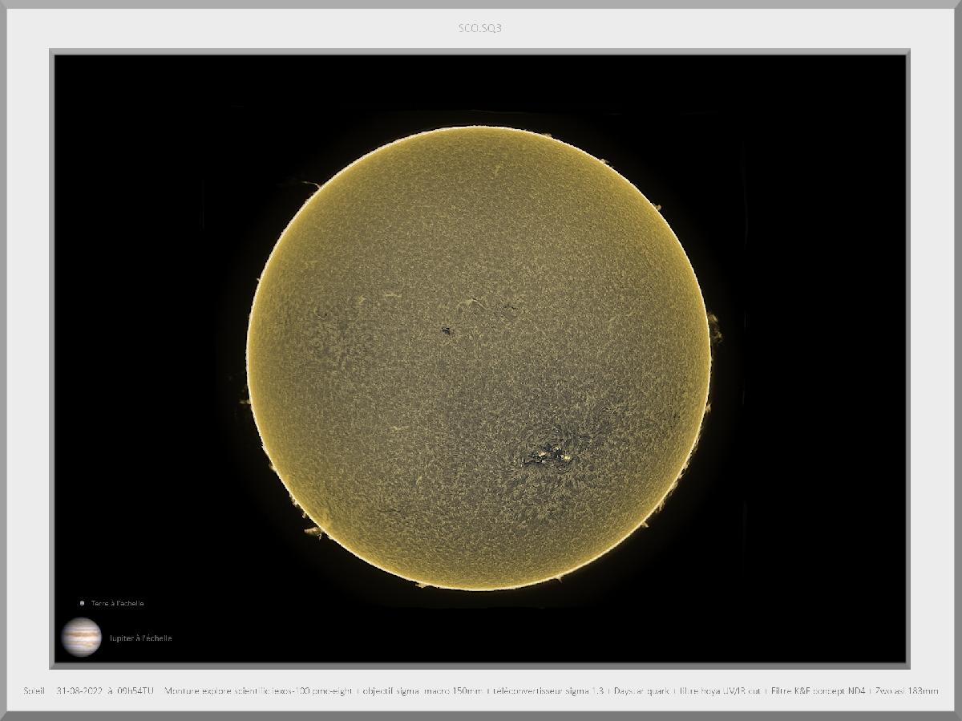Click 'Filtre K&F concept ND4' caption text
The width and height of the screenshot is (962, 721).
[x=819, y=691]
